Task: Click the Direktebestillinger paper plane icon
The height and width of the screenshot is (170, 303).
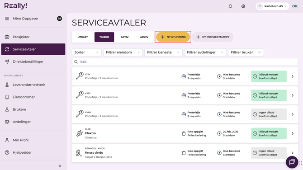Action: point(7,61)
